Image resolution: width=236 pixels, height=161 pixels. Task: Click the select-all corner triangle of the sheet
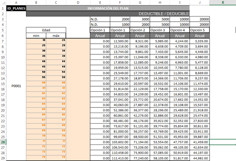tap(3, 2)
